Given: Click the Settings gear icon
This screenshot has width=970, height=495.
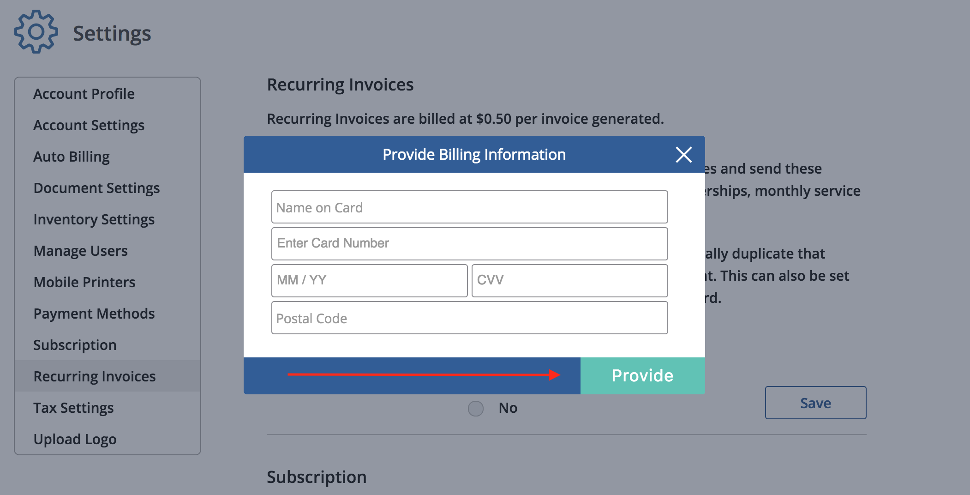Looking at the screenshot, I should (x=36, y=32).
